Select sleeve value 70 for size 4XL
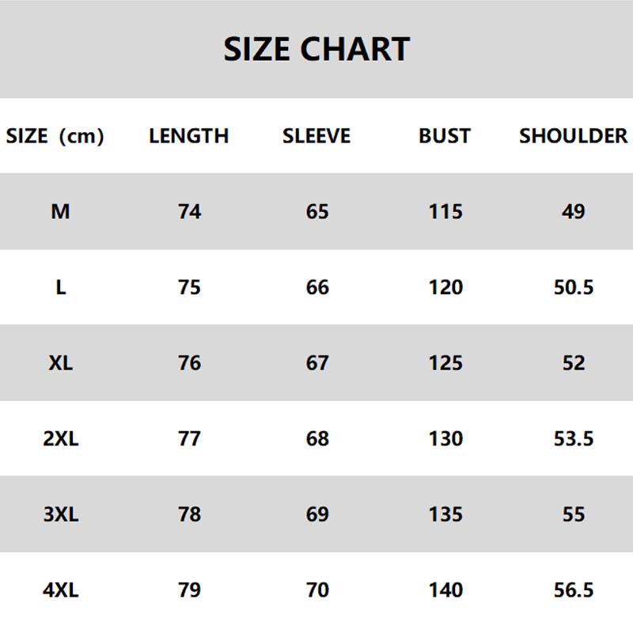Image resolution: width=633 pixels, height=633 pixels. 317,590
